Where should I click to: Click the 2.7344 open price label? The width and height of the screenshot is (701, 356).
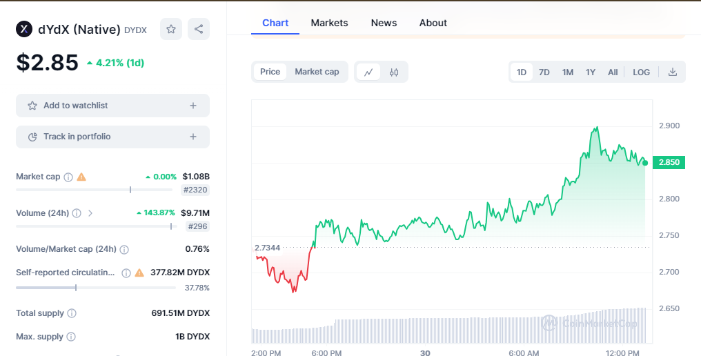267,248
